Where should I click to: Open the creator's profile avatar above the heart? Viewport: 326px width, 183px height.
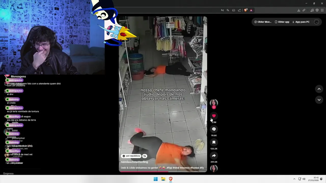click(214, 102)
